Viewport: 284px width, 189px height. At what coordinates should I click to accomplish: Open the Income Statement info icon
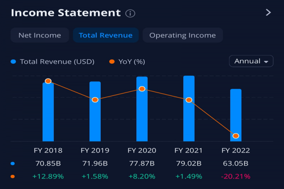(x=130, y=13)
